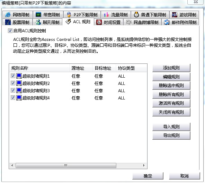Open the 普通下载限制 tab
This screenshot has height=183, width=205.
(x=150, y=15)
